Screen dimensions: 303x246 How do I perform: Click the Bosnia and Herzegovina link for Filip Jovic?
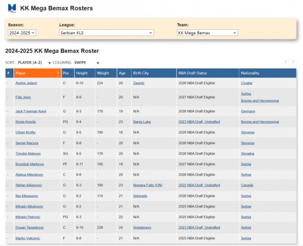tap(260, 101)
